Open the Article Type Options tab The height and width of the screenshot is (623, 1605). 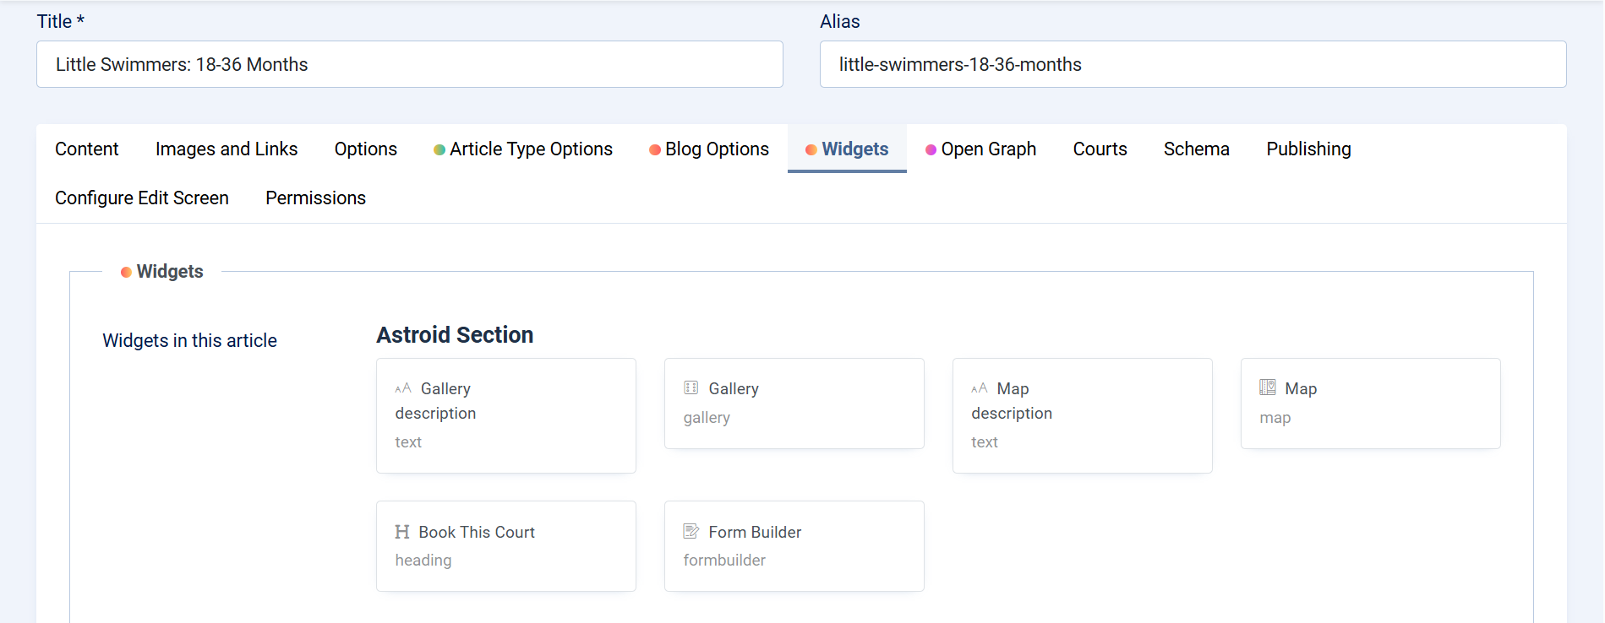coord(523,149)
